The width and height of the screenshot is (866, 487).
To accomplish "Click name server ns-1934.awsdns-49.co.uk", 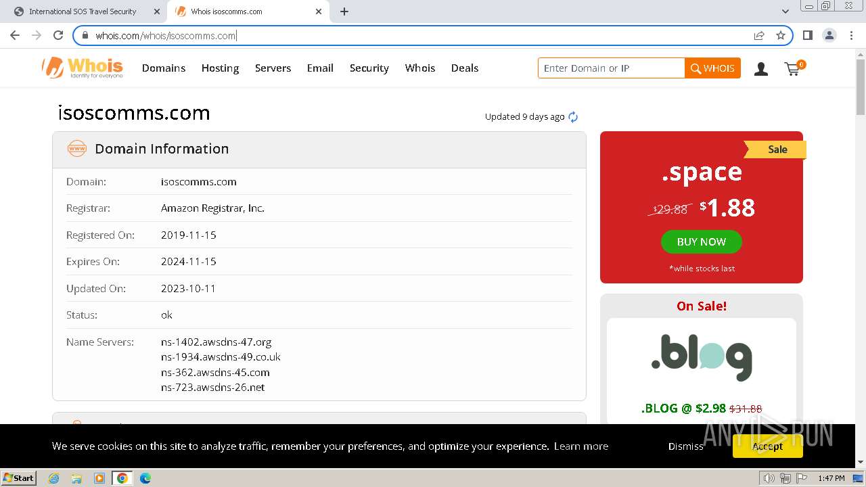I will [x=221, y=357].
